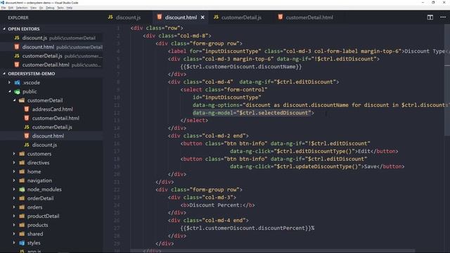Click in the data-ng-model code line
Viewport: 450px width, 253px height.
tap(253, 112)
